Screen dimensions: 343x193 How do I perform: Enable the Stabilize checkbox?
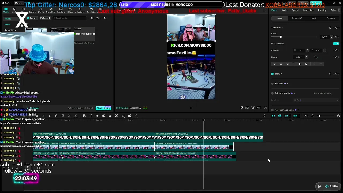273,84
